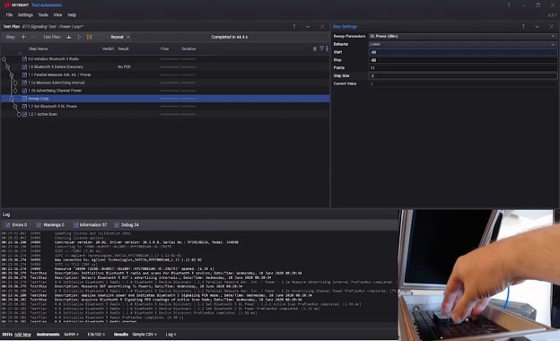This screenshot has height=341, width=560.
Task: Open the View menu
Action: 57,15
